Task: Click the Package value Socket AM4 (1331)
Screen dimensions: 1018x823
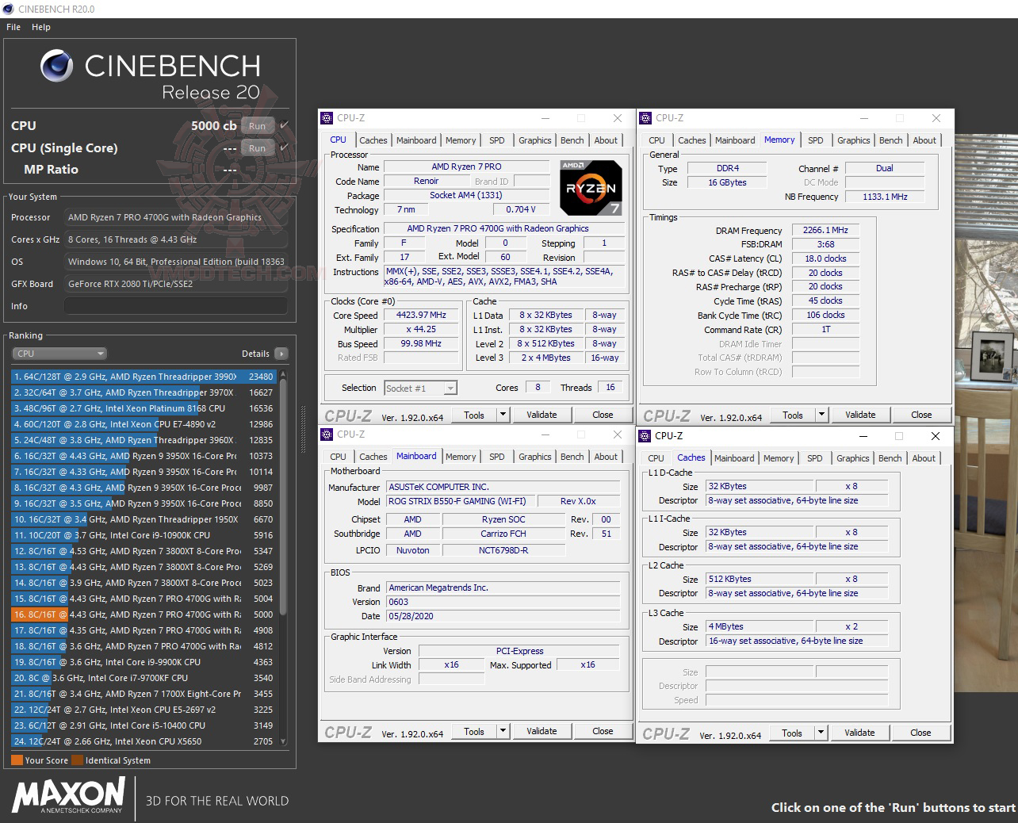Action: (466, 195)
